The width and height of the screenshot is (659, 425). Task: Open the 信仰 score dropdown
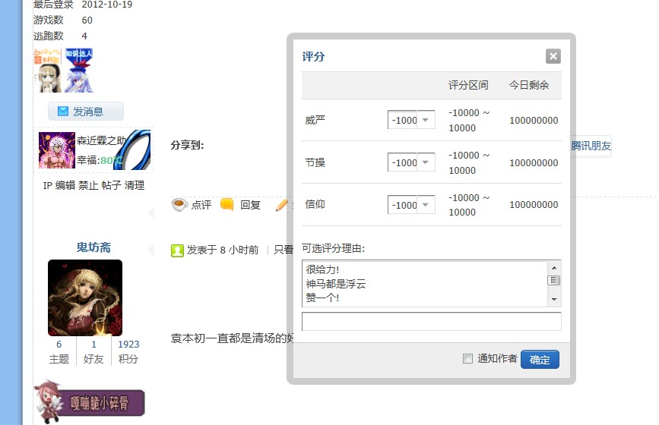coord(426,205)
